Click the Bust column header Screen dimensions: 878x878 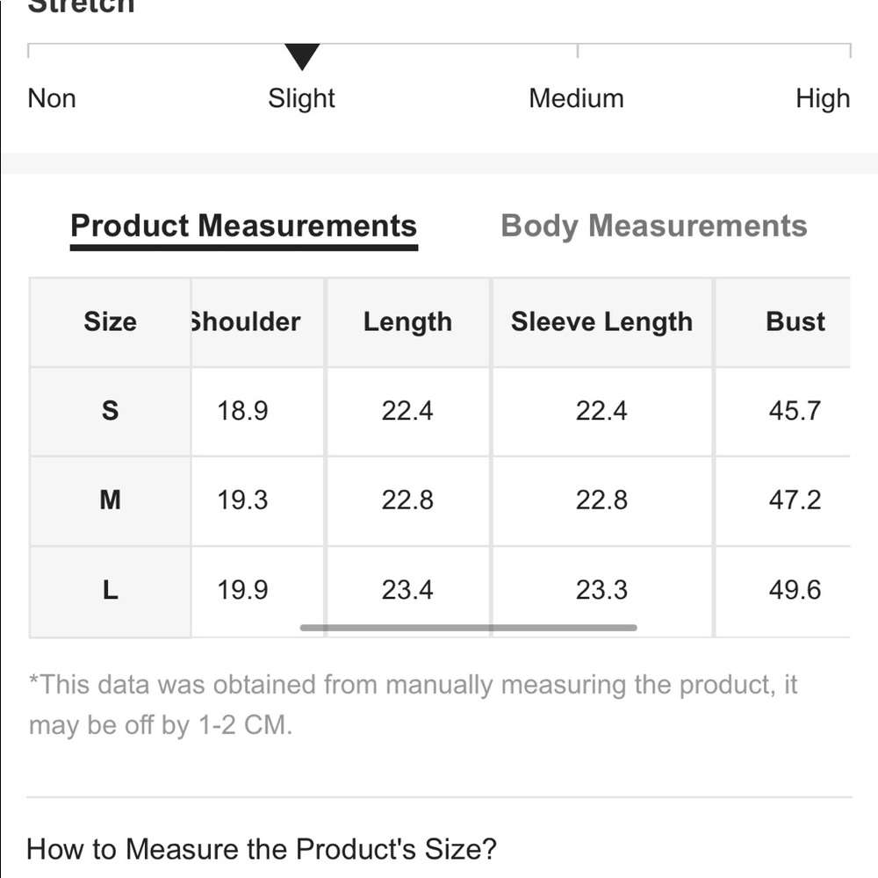(795, 322)
